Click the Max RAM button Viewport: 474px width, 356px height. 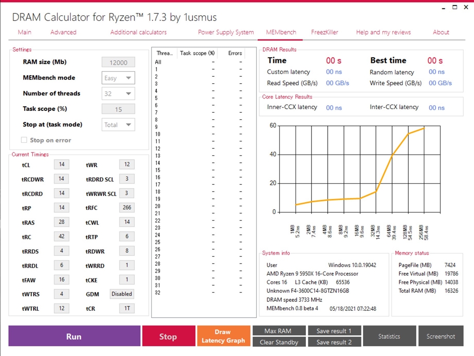pyautogui.click(x=279, y=331)
